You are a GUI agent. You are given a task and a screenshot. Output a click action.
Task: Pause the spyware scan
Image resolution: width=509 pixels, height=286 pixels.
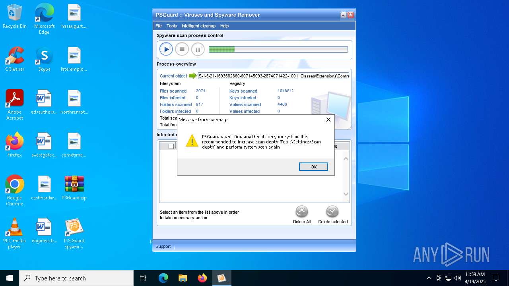point(198,49)
